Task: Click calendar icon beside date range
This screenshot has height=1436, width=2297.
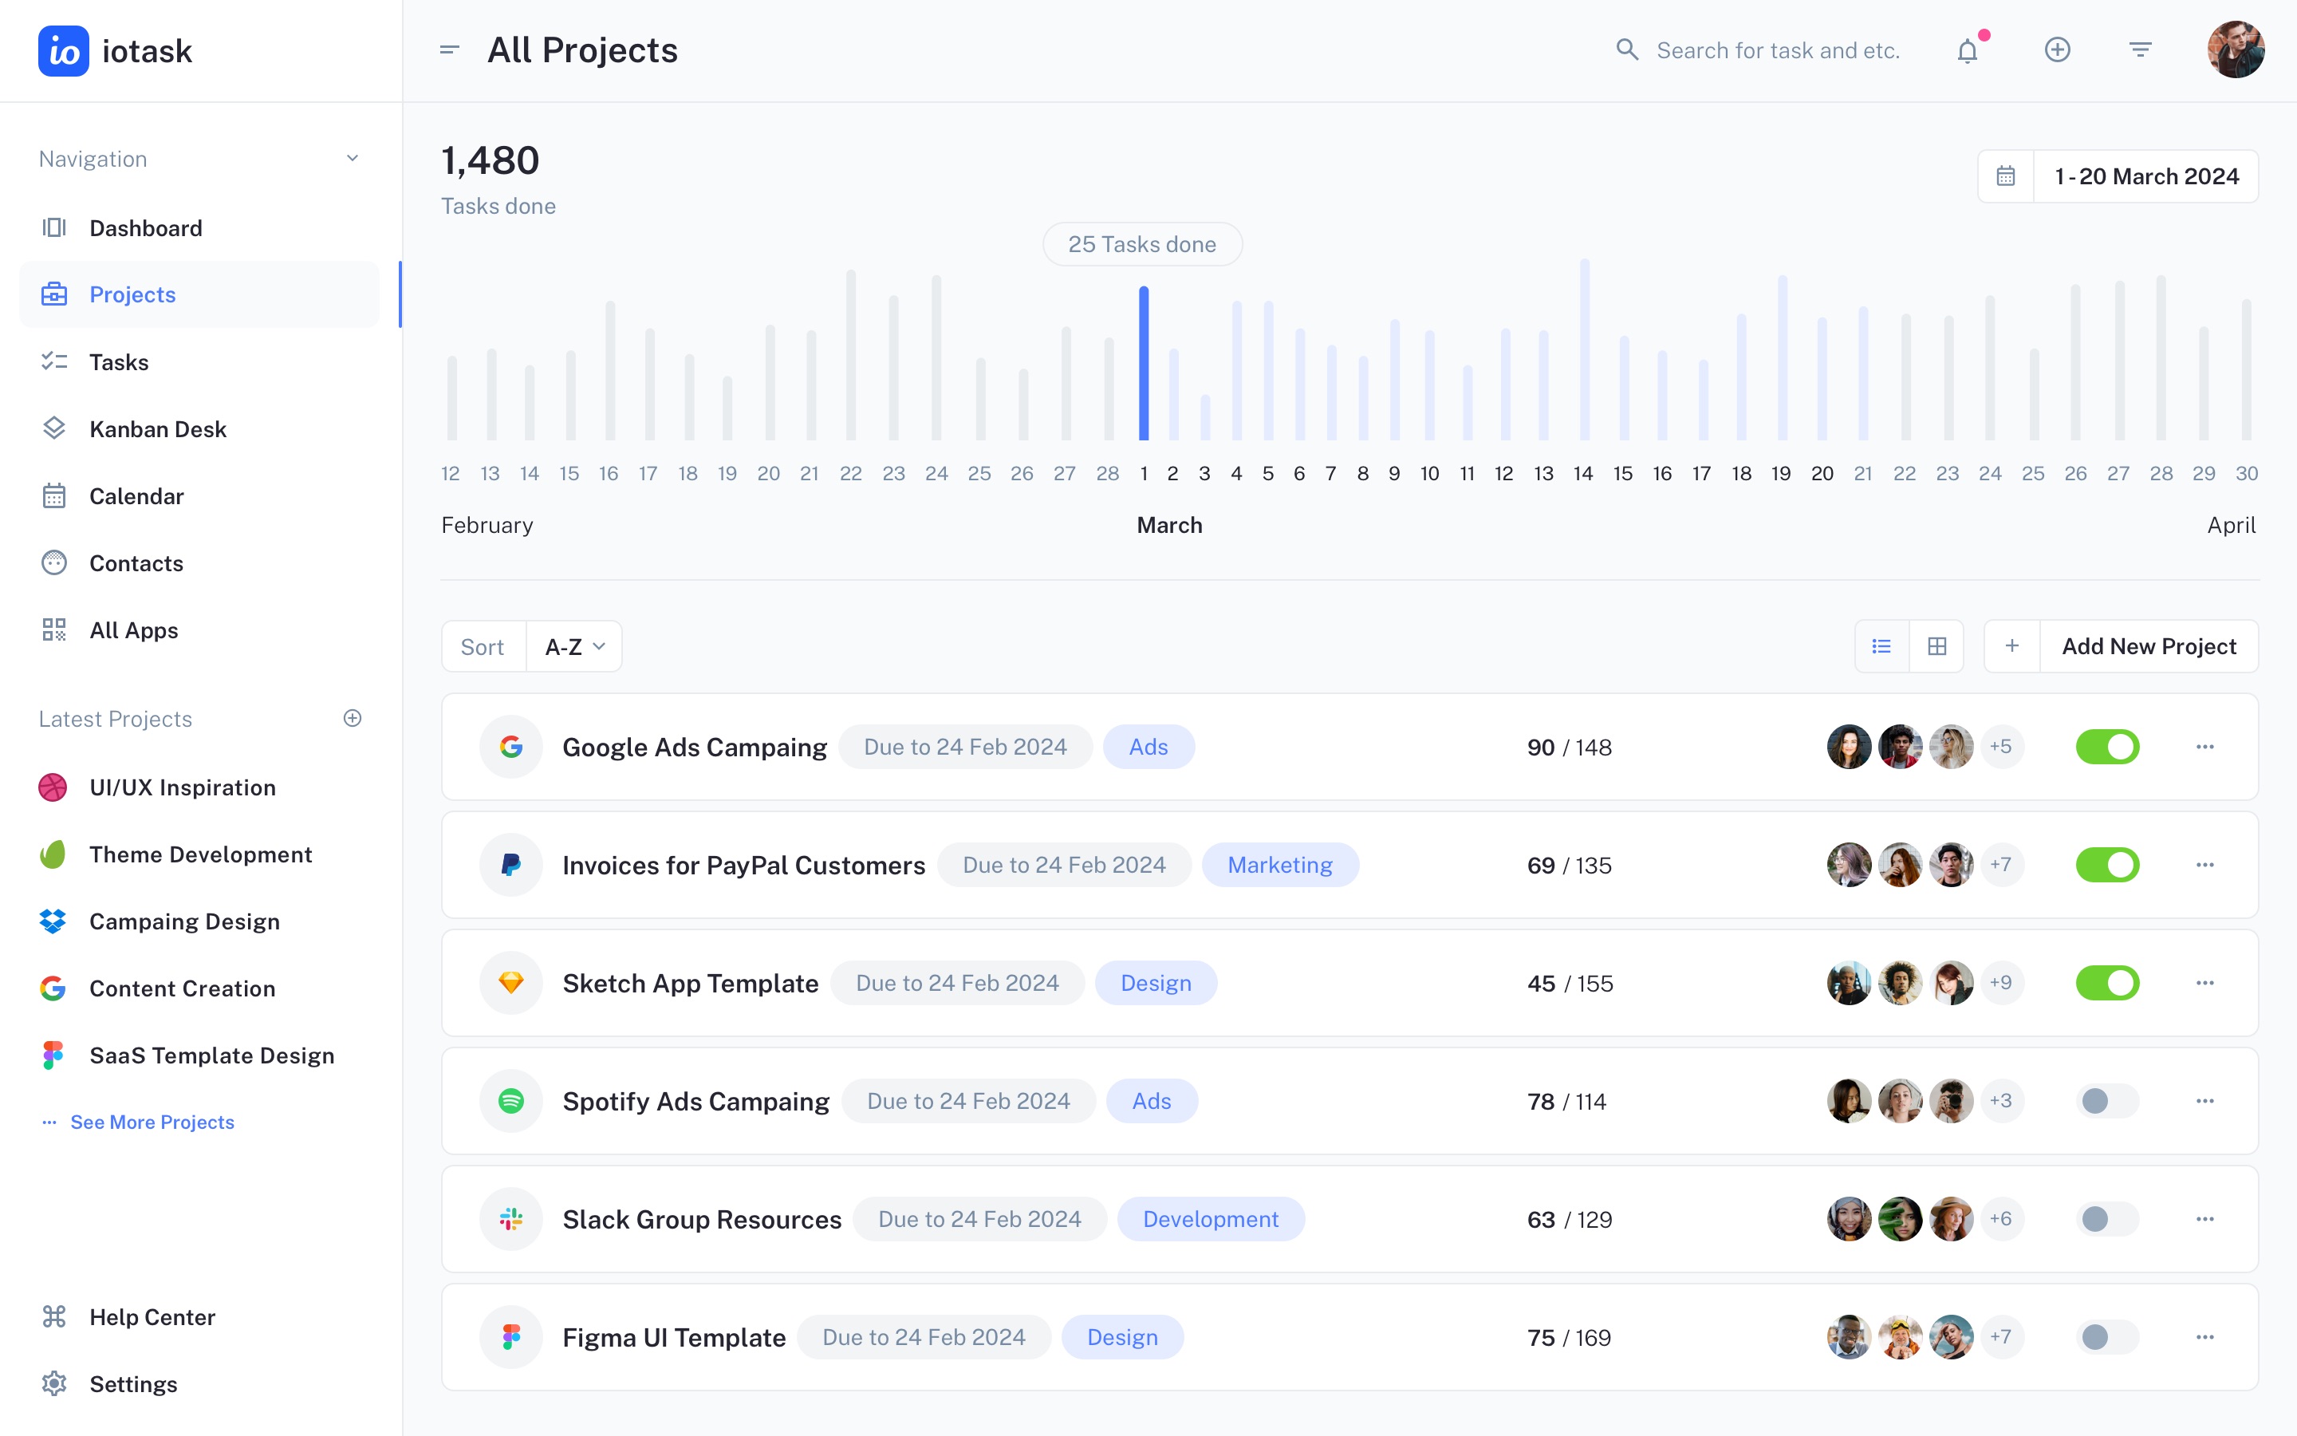Action: point(2006,176)
